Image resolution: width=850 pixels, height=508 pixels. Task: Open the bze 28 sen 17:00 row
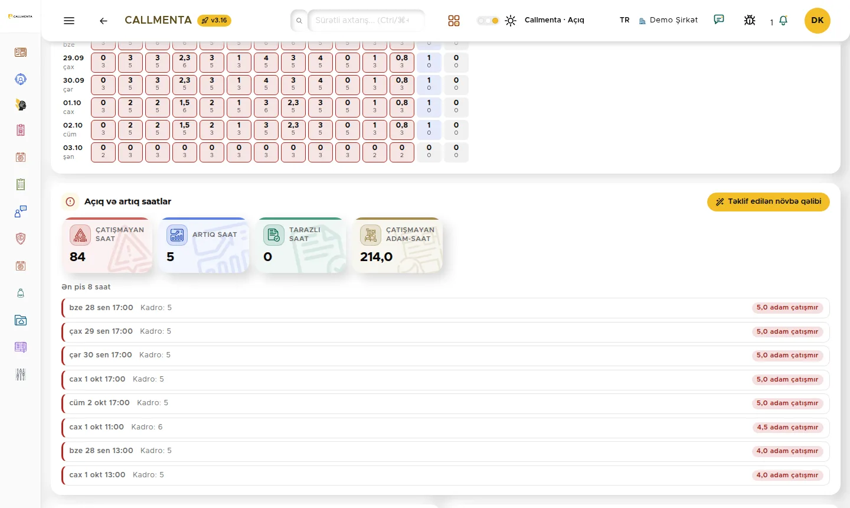tap(446, 308)
